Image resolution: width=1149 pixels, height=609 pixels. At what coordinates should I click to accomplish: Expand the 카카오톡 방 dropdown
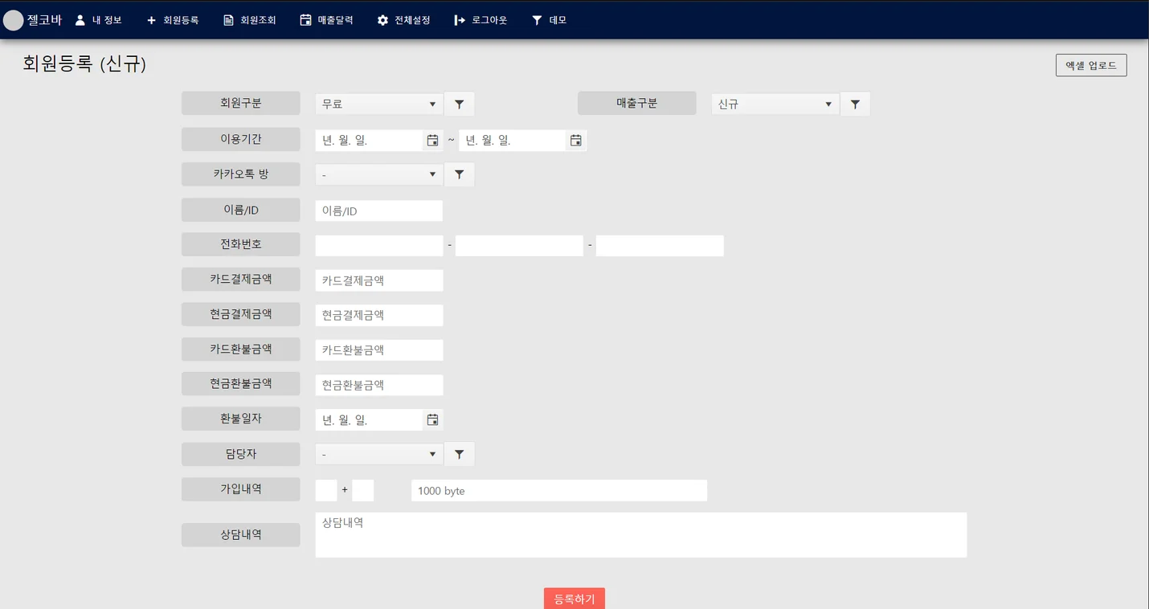378,174
